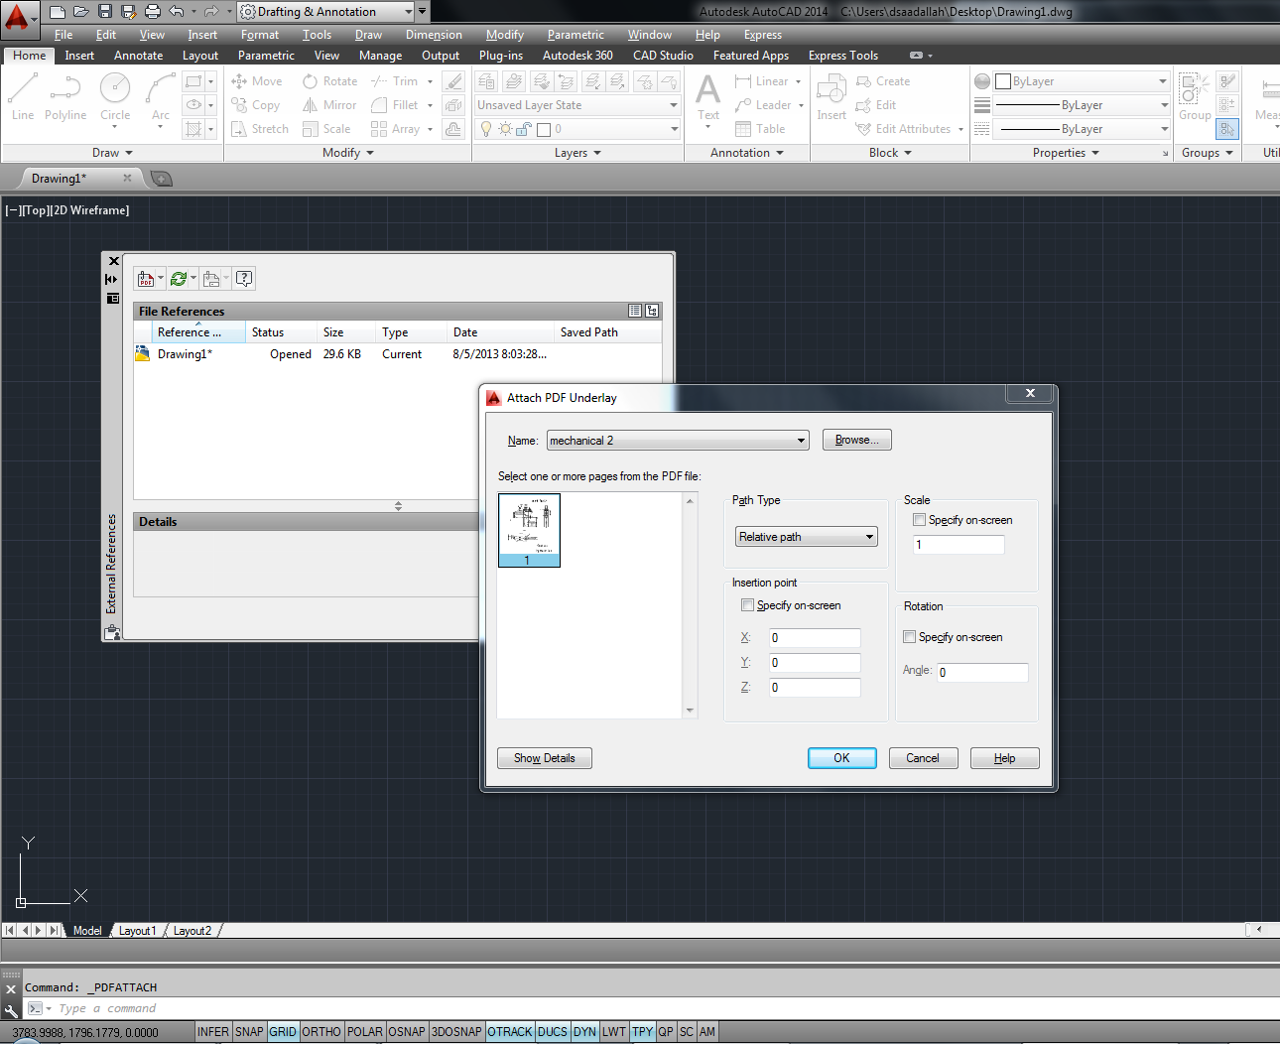This screenshot has height=1044, width=1280.
Task: Open the Dimension menu
Action: [x=434, y=35]
